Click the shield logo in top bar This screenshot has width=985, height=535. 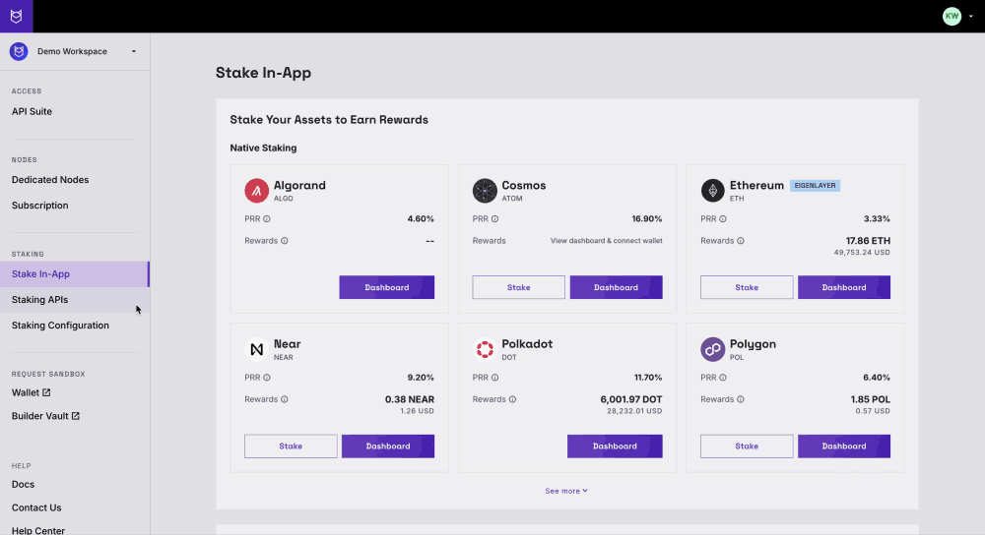(x=17, y=17)
